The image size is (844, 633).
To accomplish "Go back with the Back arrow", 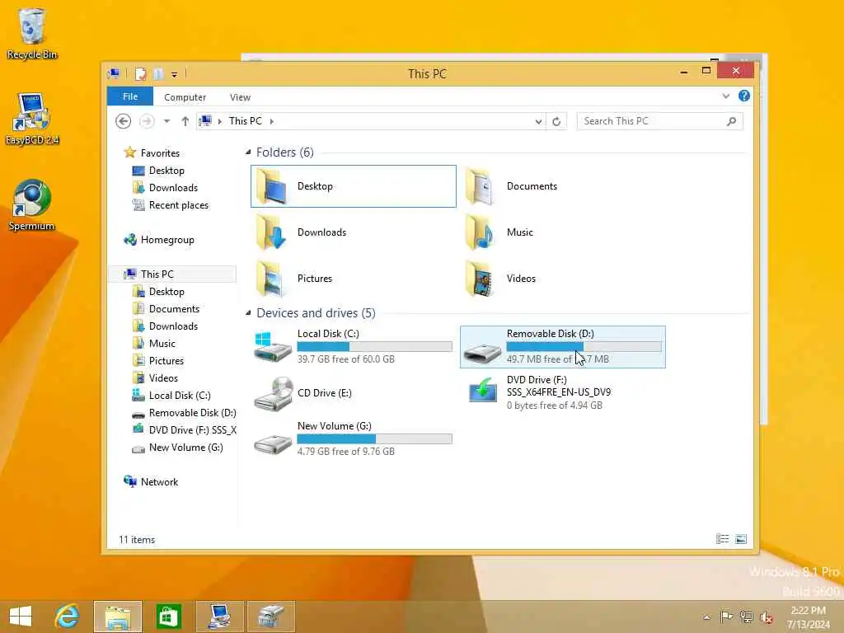I will 124,121.
